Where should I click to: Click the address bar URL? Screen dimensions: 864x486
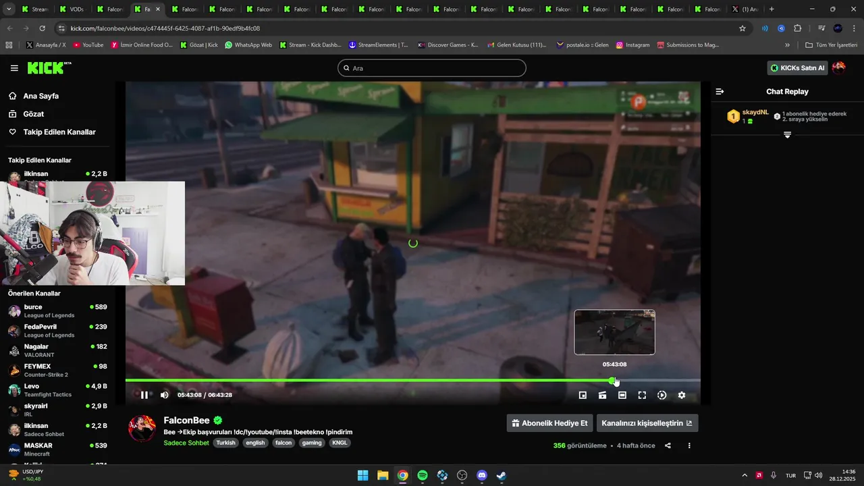pyautogui.click(x=165, y=28)
